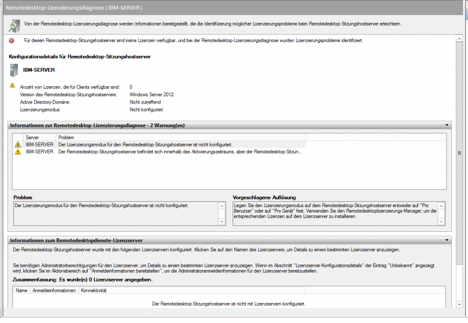Click the Konnektivität column header

(191, 291)
